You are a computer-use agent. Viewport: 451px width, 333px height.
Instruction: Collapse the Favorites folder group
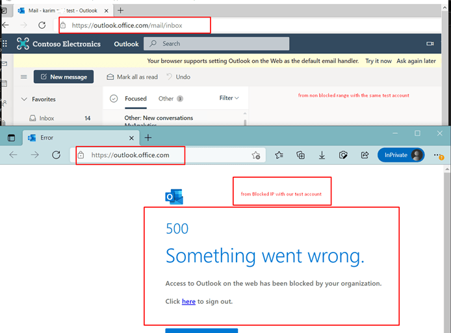coord(25,99)
